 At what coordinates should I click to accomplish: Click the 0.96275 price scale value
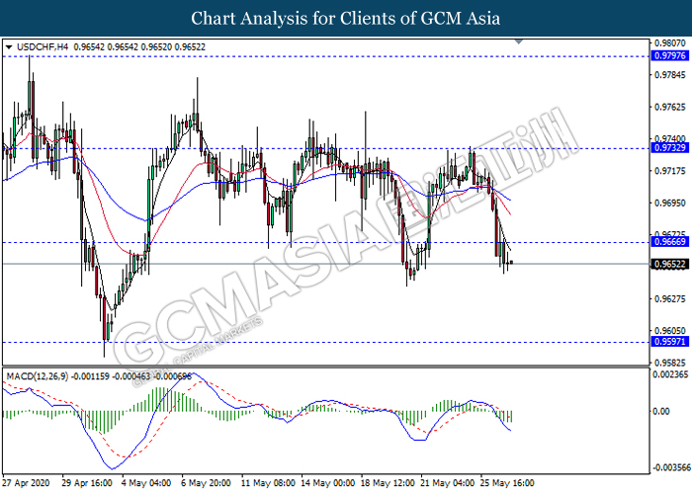670,298
